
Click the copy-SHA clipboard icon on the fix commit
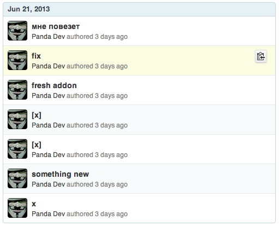click(x=261, y=56)
